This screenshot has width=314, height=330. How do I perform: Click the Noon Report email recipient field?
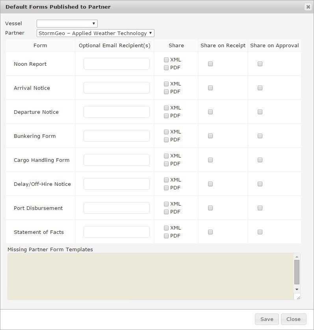coord(116,64)
